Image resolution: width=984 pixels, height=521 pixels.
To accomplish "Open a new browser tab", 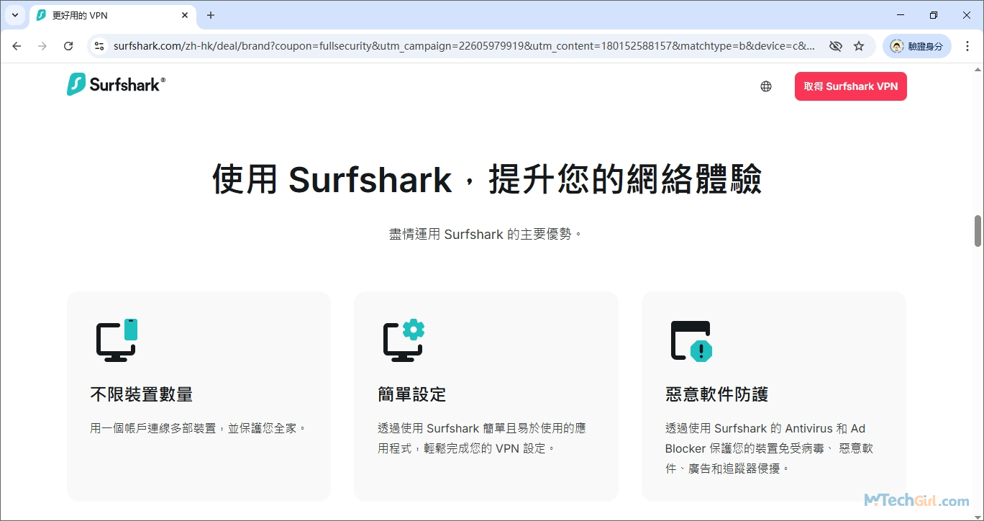I will 211,15.
